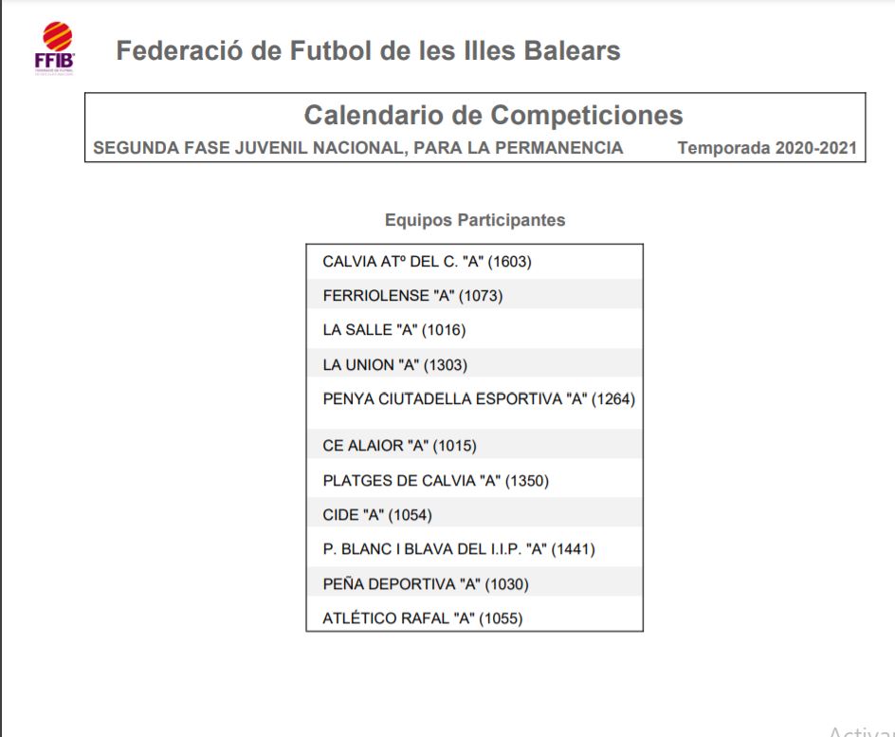Select the Calendario de Competiciones heading

(493, 116)
